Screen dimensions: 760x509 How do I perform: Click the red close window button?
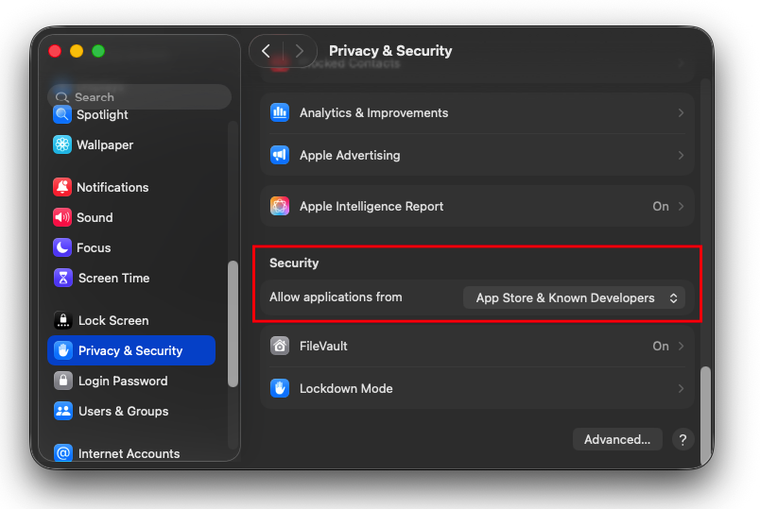point(55,51)
